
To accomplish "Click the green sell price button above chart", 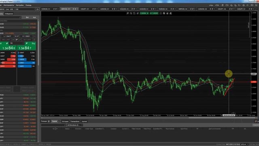I will [144, 13].
